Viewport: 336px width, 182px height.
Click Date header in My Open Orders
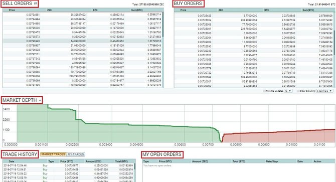tap(300, 161)
